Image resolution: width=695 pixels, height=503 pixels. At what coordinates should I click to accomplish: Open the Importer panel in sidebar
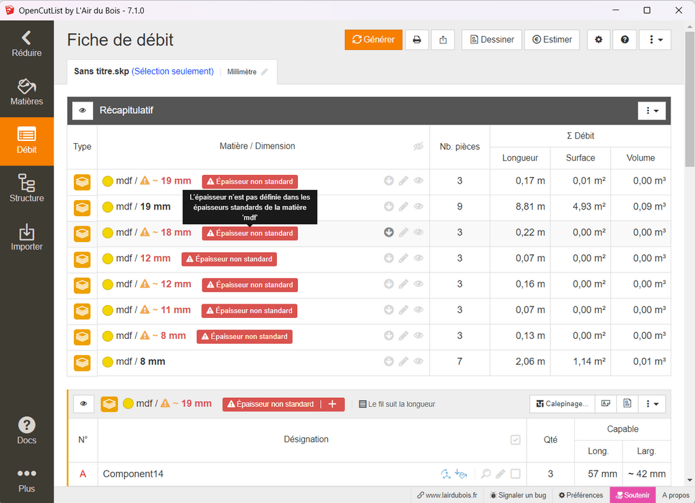26,238
